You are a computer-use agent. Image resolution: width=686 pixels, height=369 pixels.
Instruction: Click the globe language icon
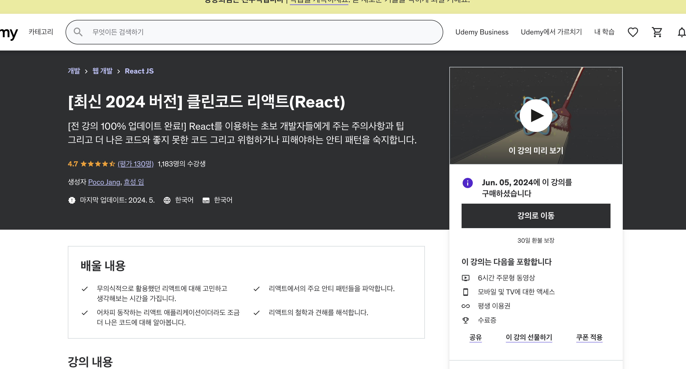167,200
